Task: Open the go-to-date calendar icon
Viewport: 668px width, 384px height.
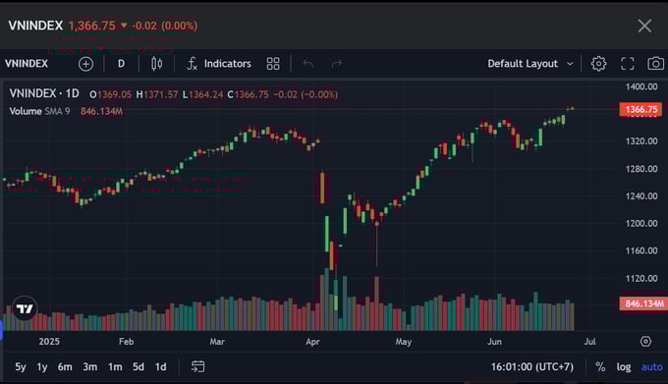Action: click(197, 366)
